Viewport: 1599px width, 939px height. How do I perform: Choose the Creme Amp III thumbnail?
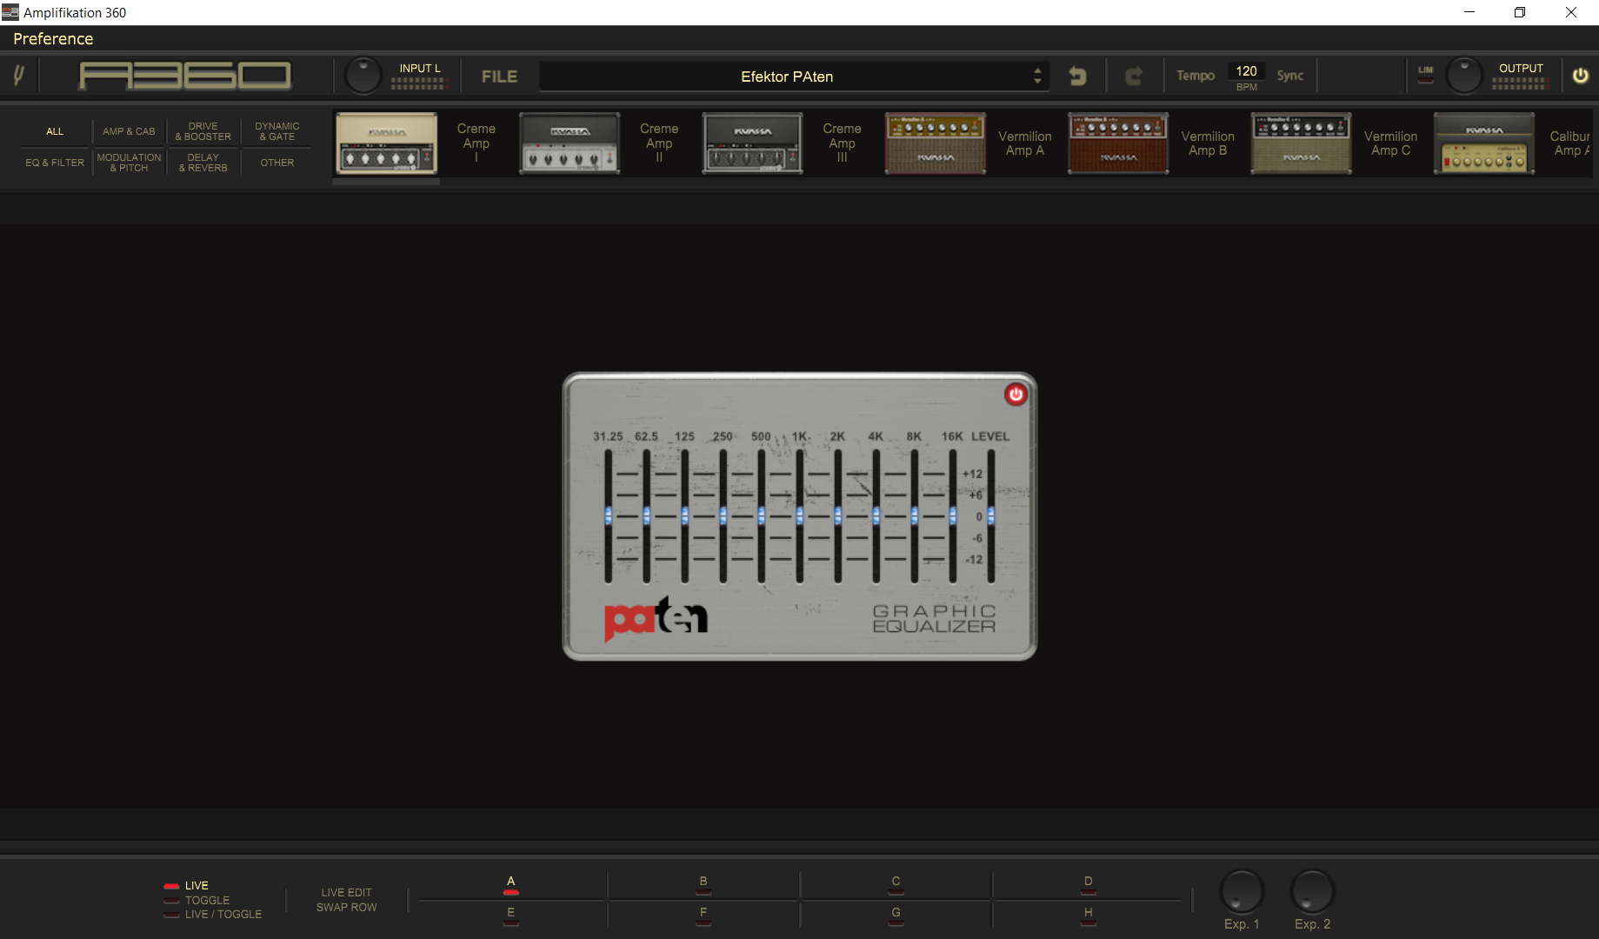pos(752,143)
